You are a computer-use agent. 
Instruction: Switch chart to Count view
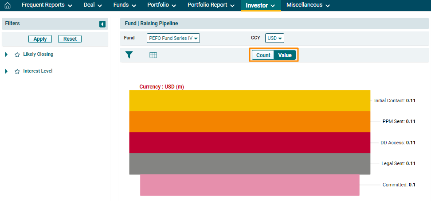(x=263, y=55)
